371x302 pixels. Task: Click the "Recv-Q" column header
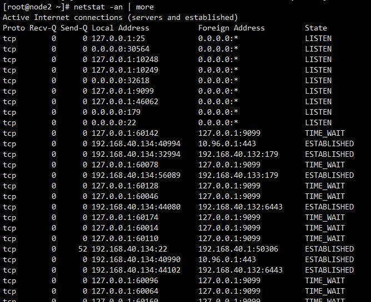click(x=43, y=28)
